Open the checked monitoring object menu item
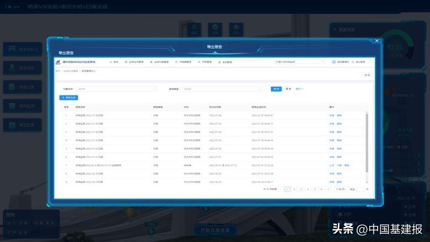Image resolution: width=430 pixels, height=242 pixels. 160,62
